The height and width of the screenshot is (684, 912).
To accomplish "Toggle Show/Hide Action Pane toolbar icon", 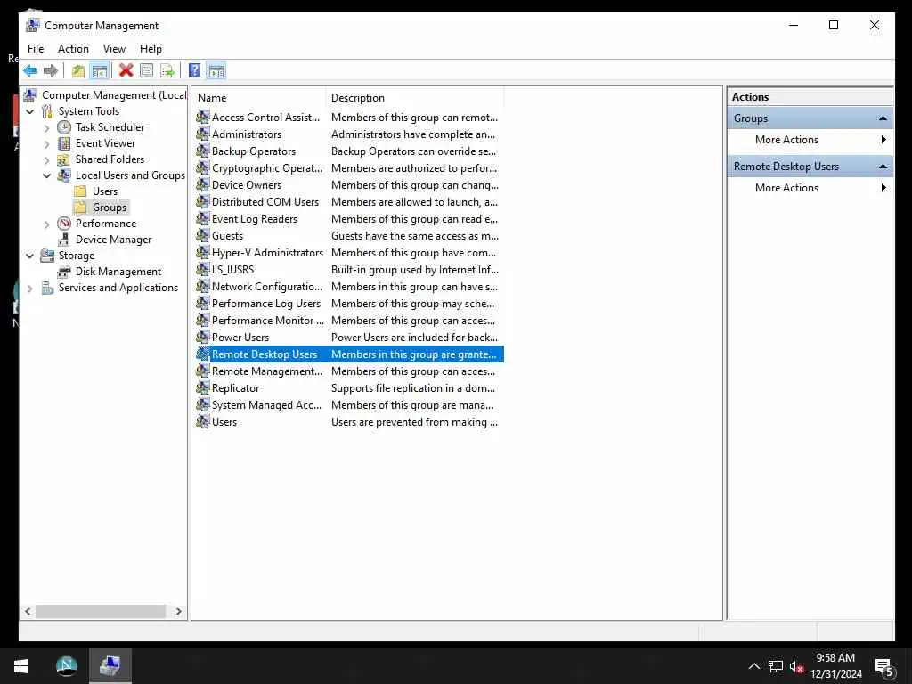I will coord(216,71).
